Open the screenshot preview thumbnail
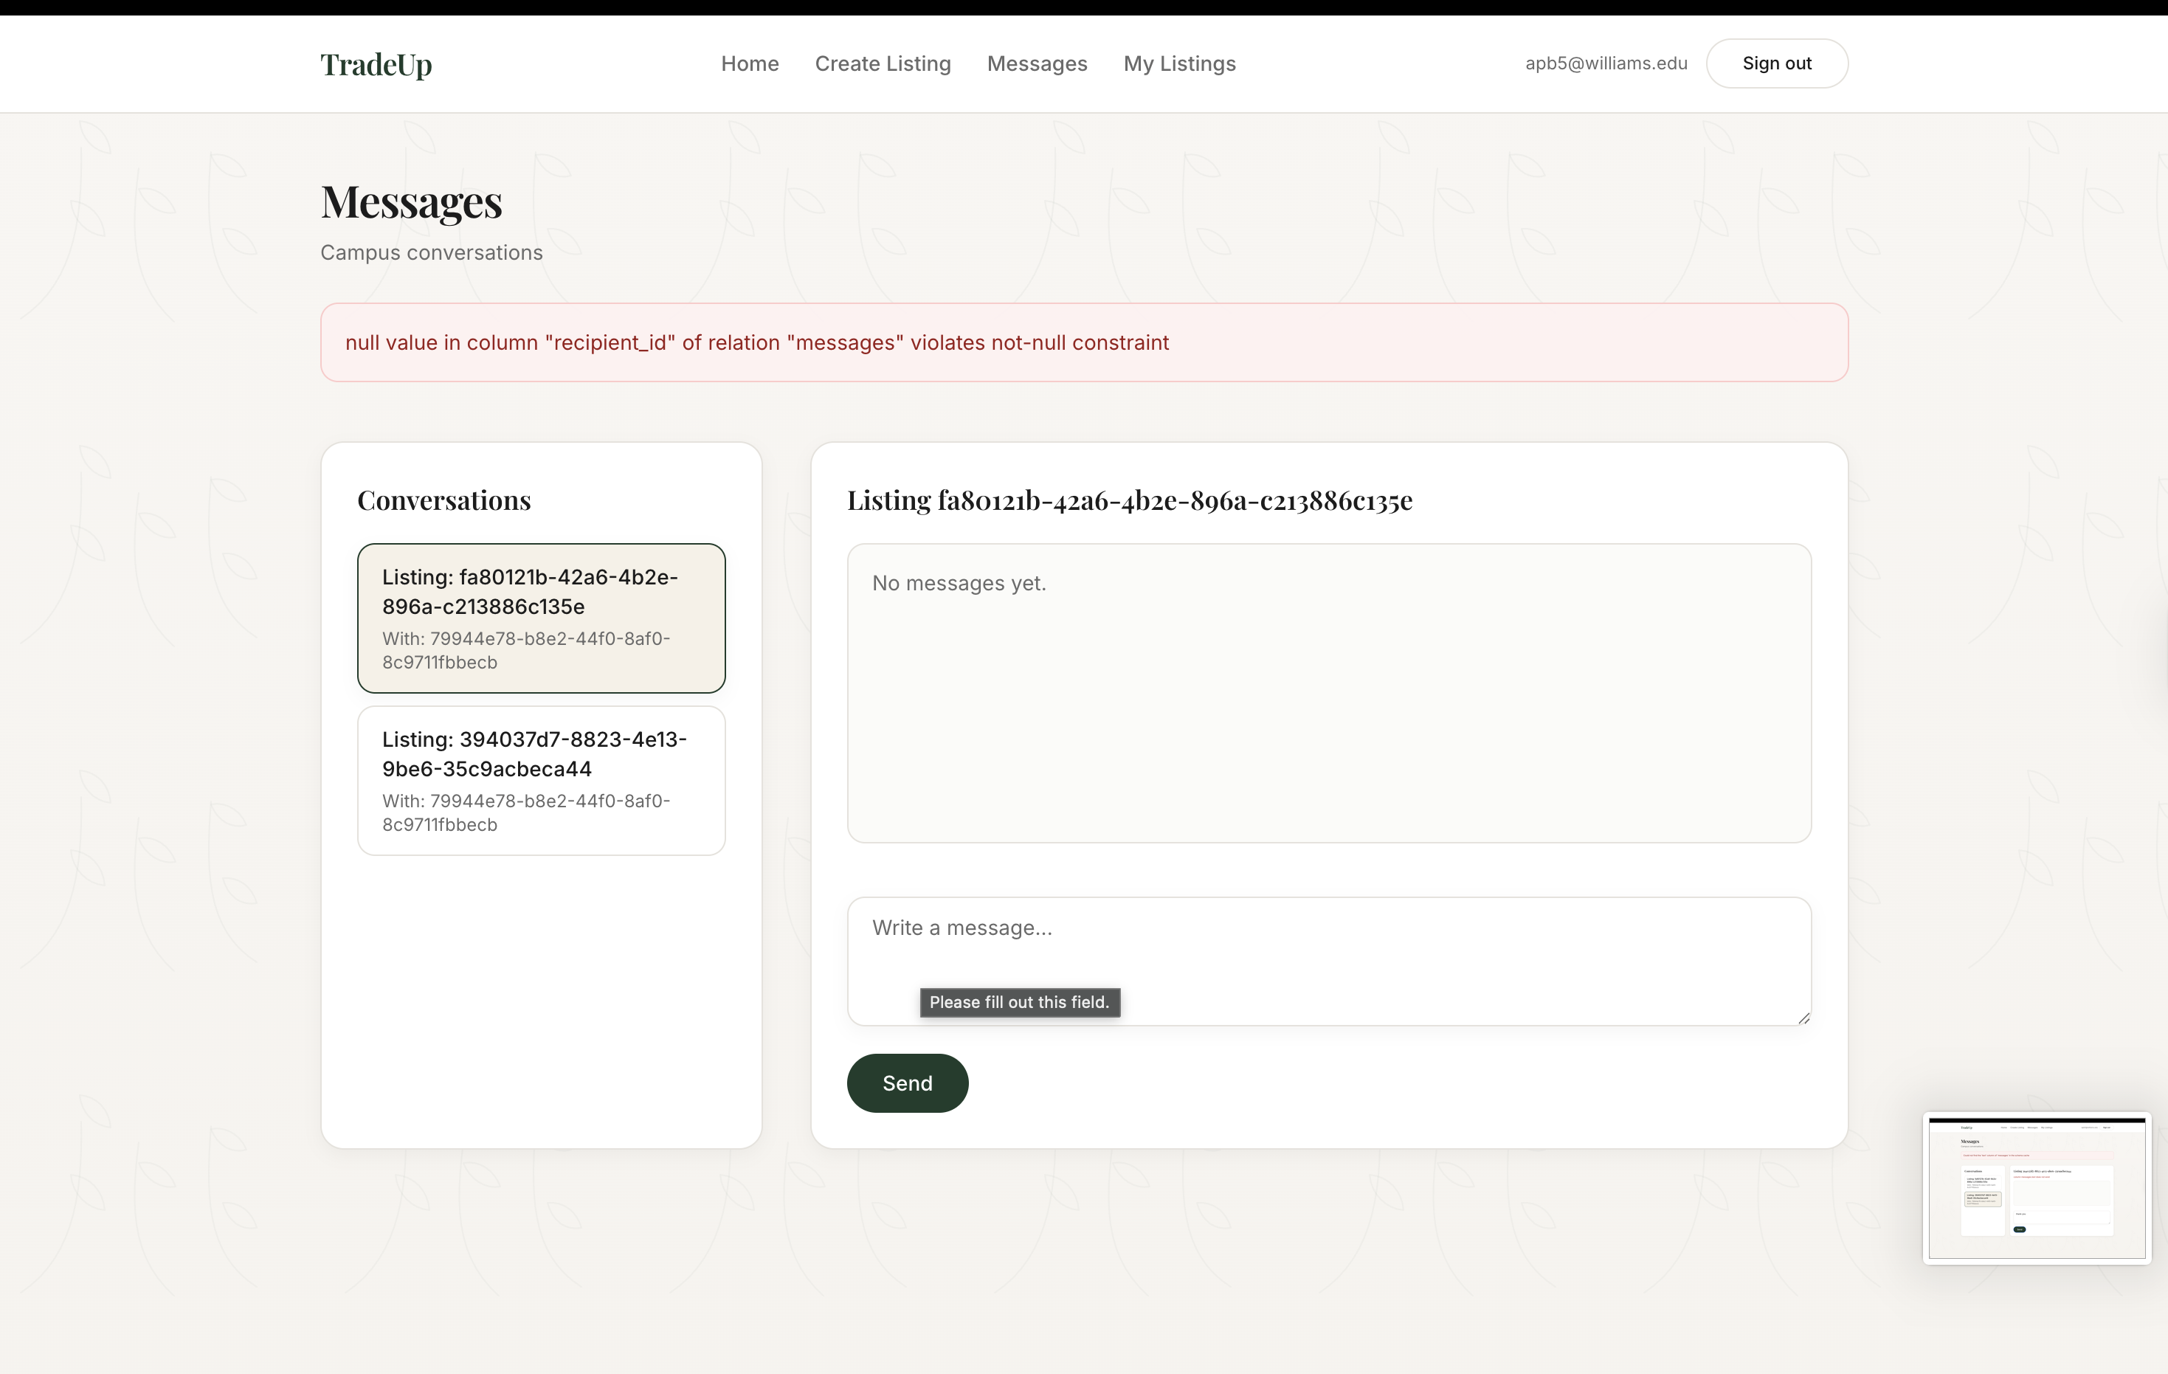This screenshot has width=2168, height=1374. (x=2036, y=1187)
